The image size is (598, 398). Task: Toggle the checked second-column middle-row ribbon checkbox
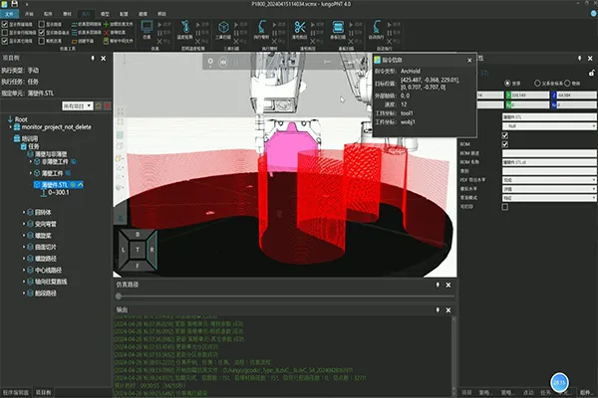42,33
